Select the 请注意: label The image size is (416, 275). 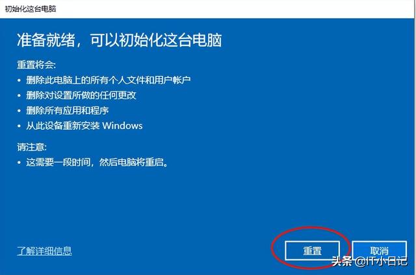[x=32, y=147]
